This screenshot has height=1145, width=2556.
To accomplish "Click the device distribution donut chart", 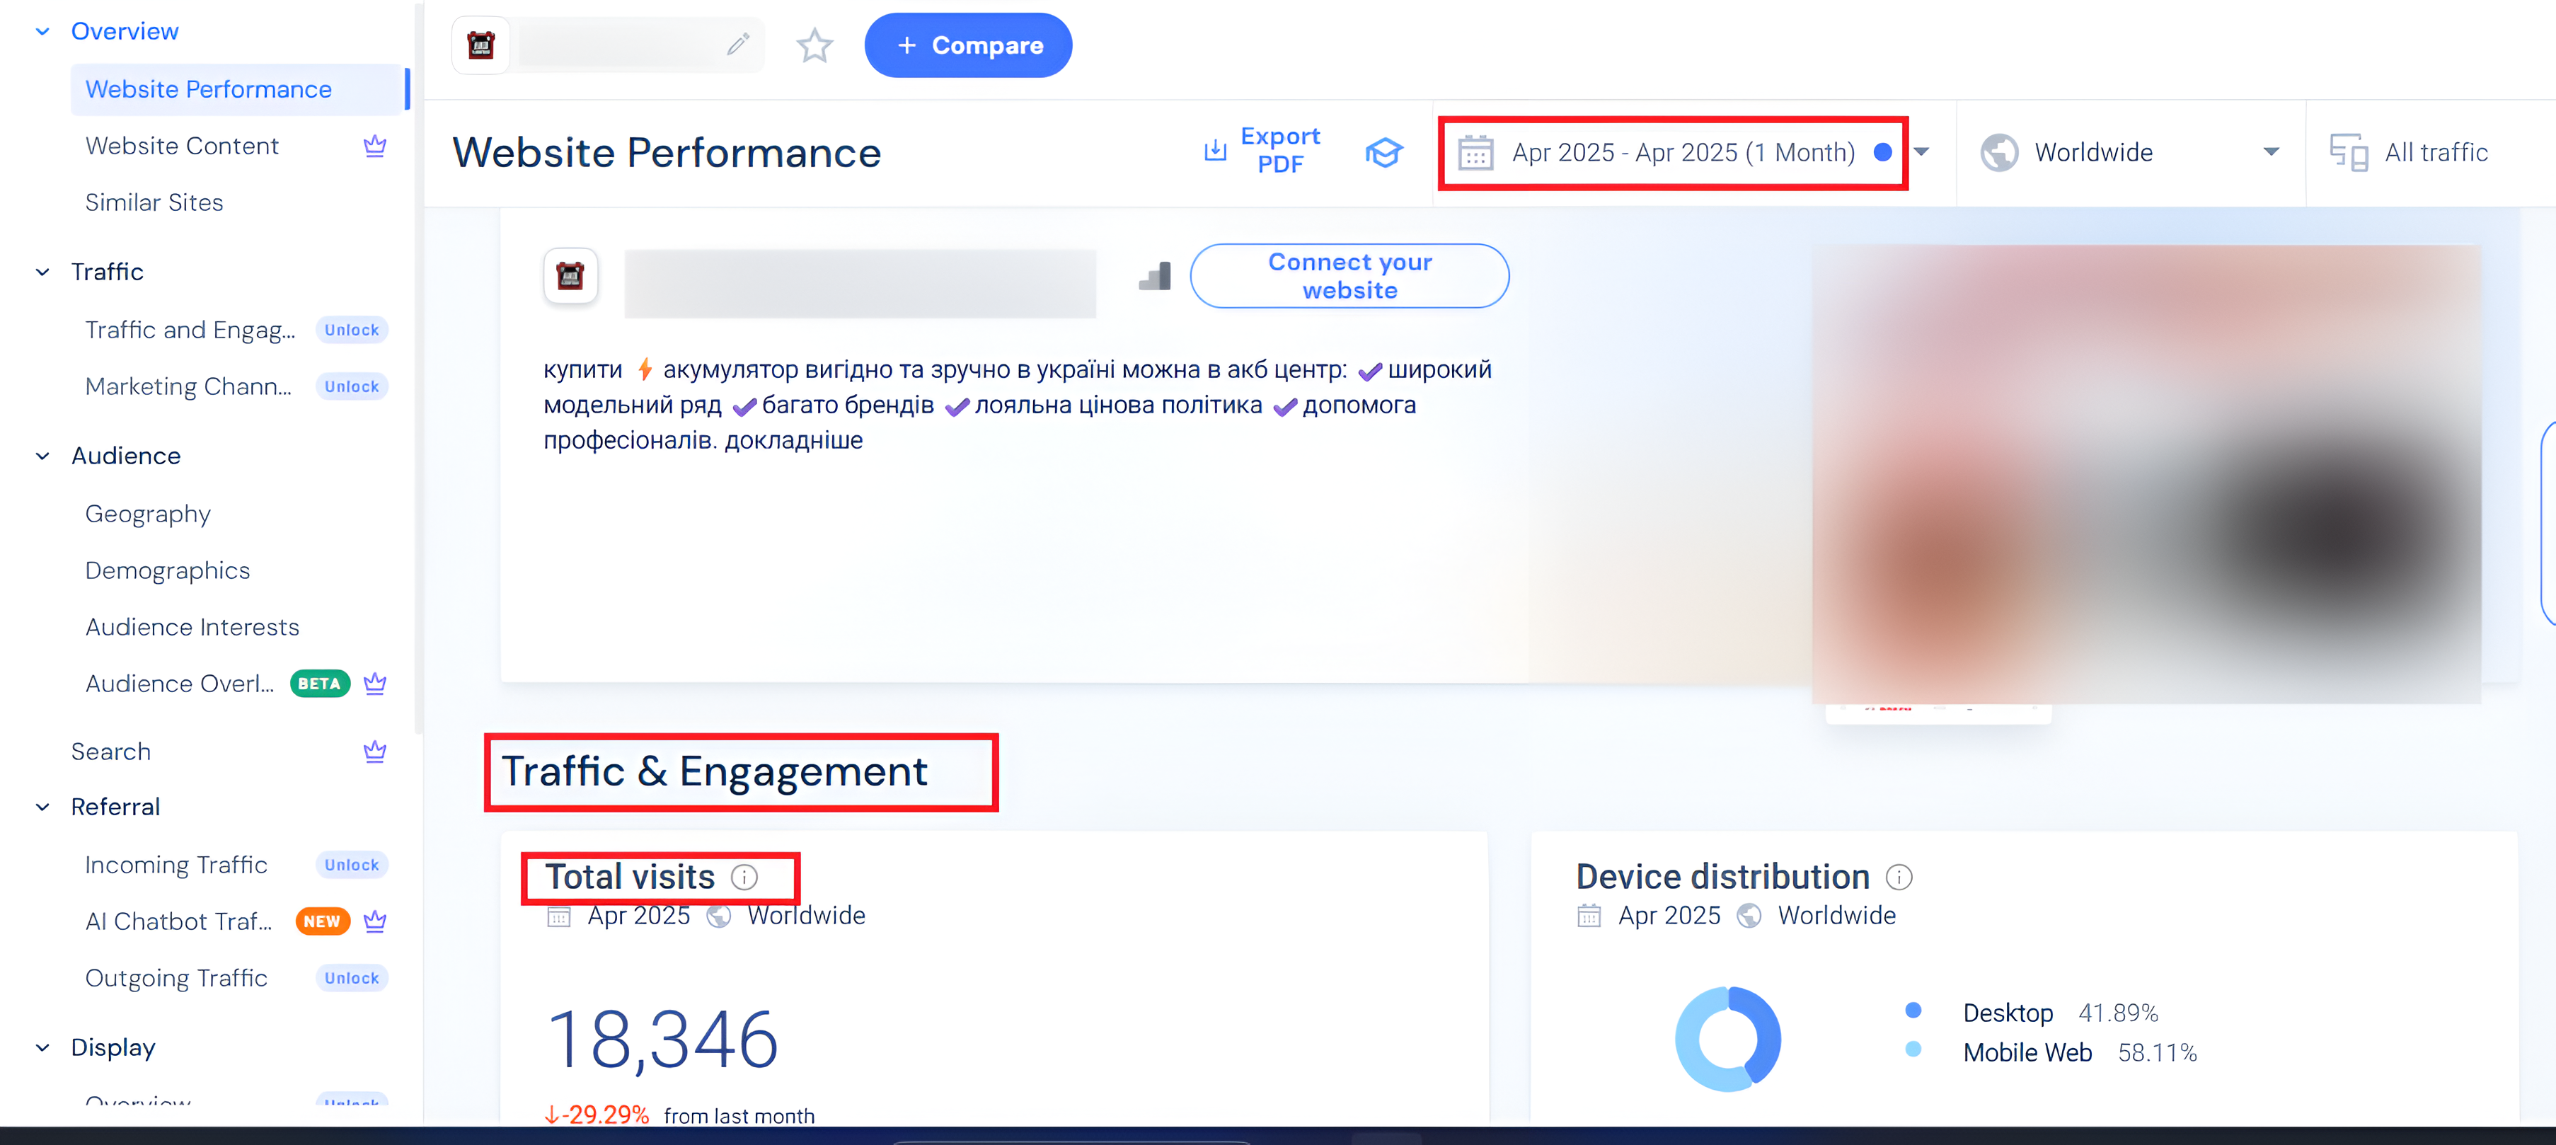I will pyautogui.click(x=1727, y=1039).
